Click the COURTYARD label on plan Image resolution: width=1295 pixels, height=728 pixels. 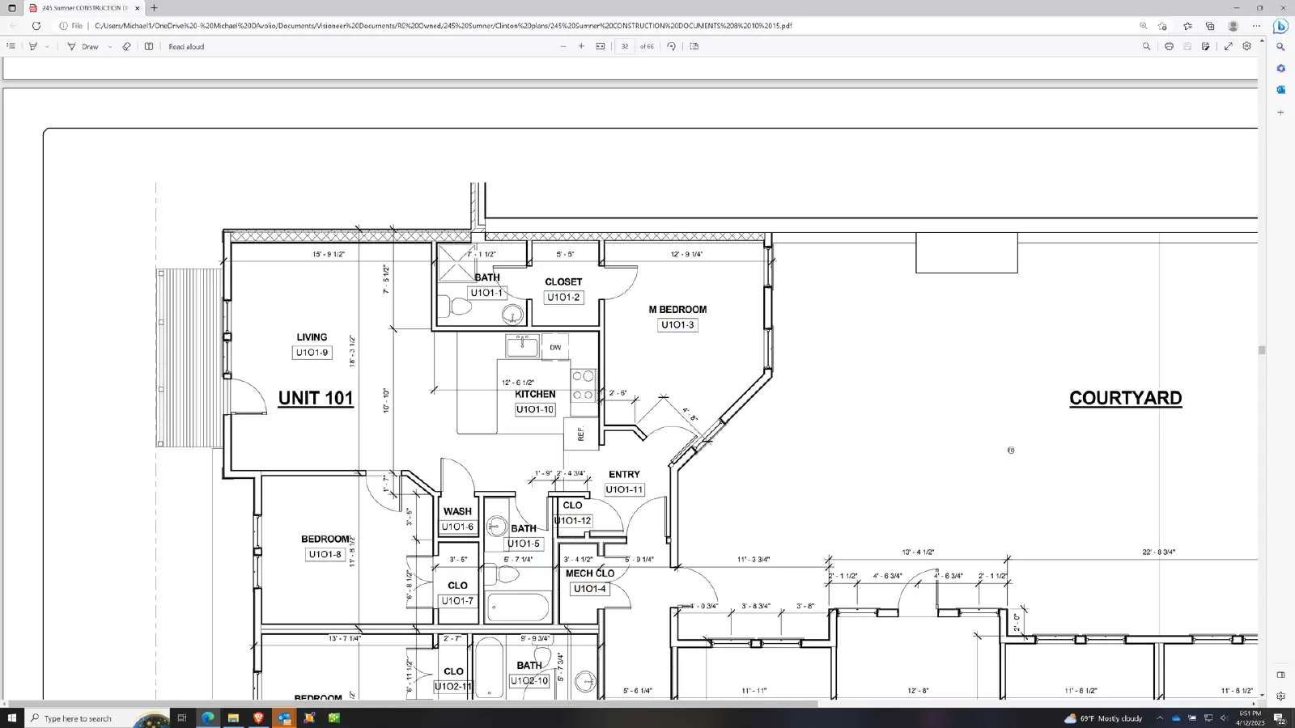(1125, 398)
